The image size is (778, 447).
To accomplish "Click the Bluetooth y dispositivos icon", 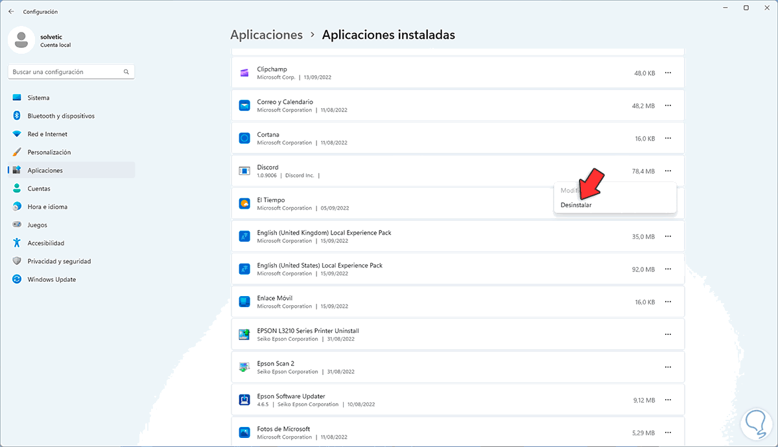I will coord(17,116).
